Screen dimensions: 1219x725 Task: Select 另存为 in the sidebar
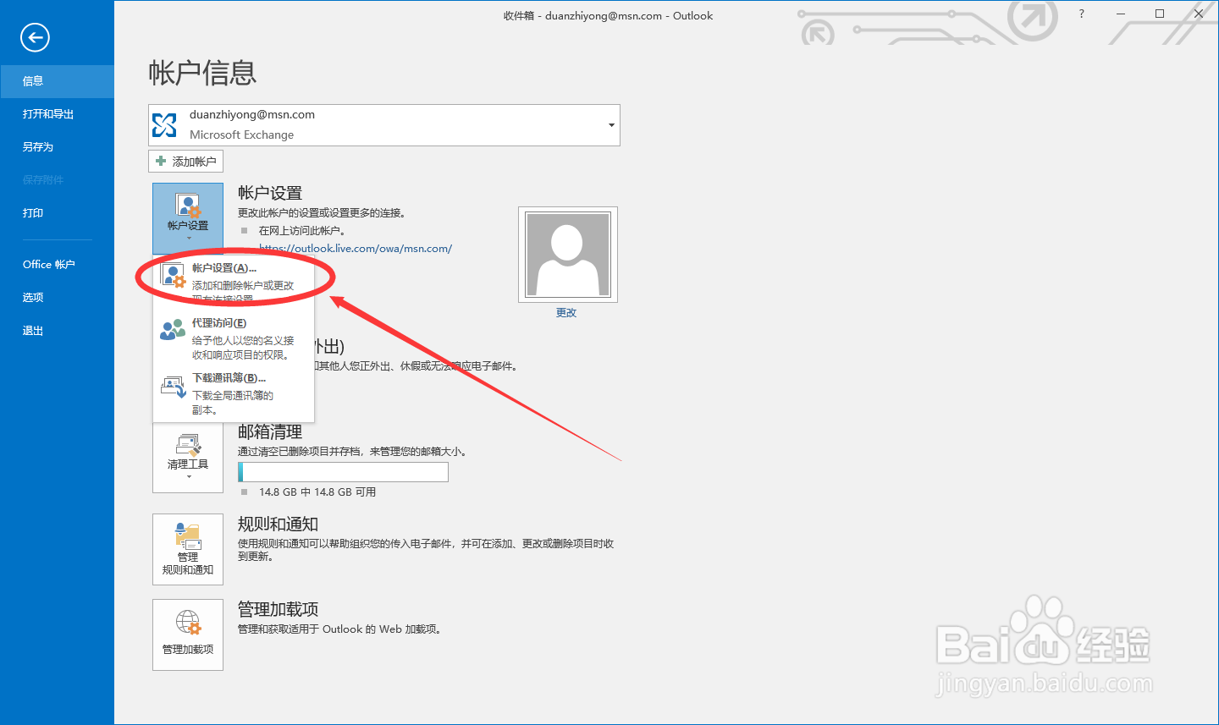[x=57, y=147]
